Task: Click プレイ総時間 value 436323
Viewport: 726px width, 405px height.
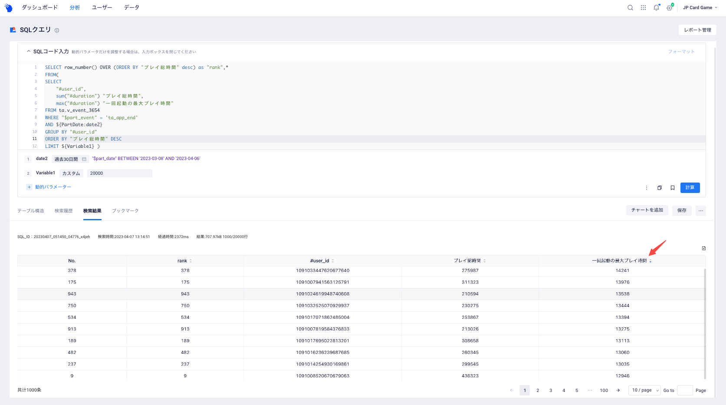Action: [470, 376]
